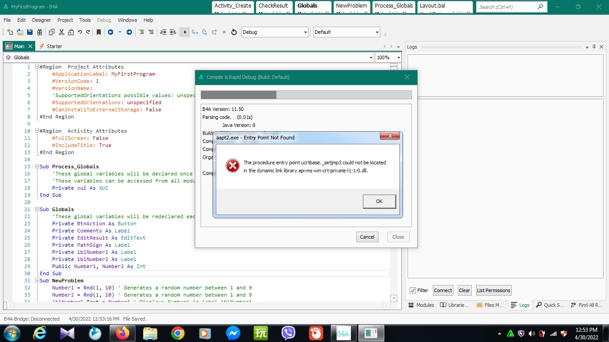The height and width of the screenshot is (342, 609).
Task: Click the B4A-Bridge: Disconnected status text
Action: [x=32, y=319]
